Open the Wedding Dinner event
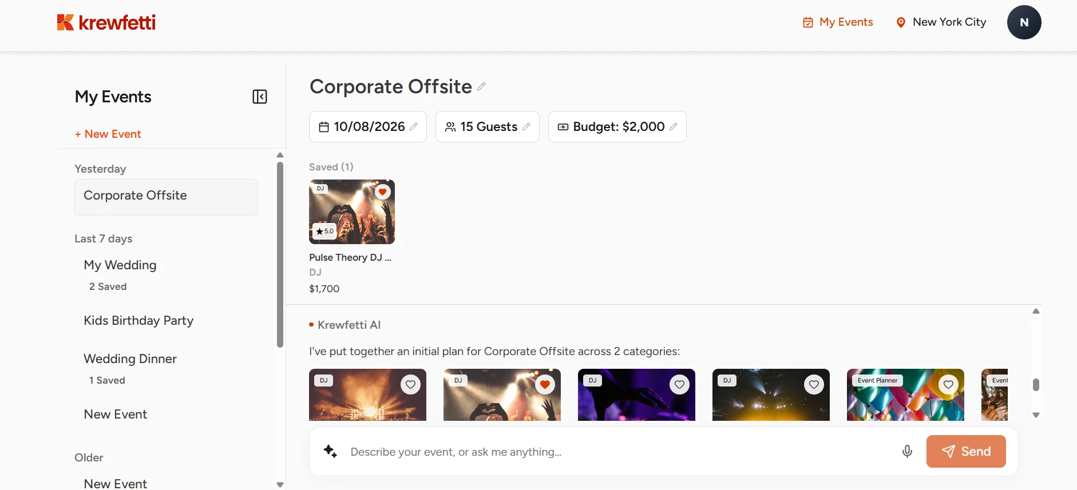The image size is (1077, 490). tap(130, 358)
